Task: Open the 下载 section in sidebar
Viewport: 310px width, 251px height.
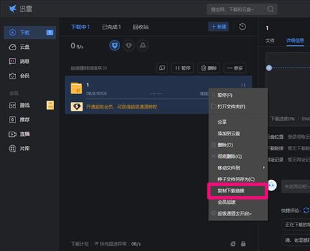Action: coord(30,32)
